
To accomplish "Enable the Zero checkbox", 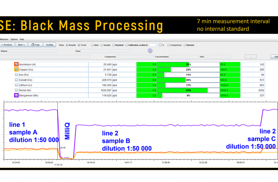I will point(93,45).
